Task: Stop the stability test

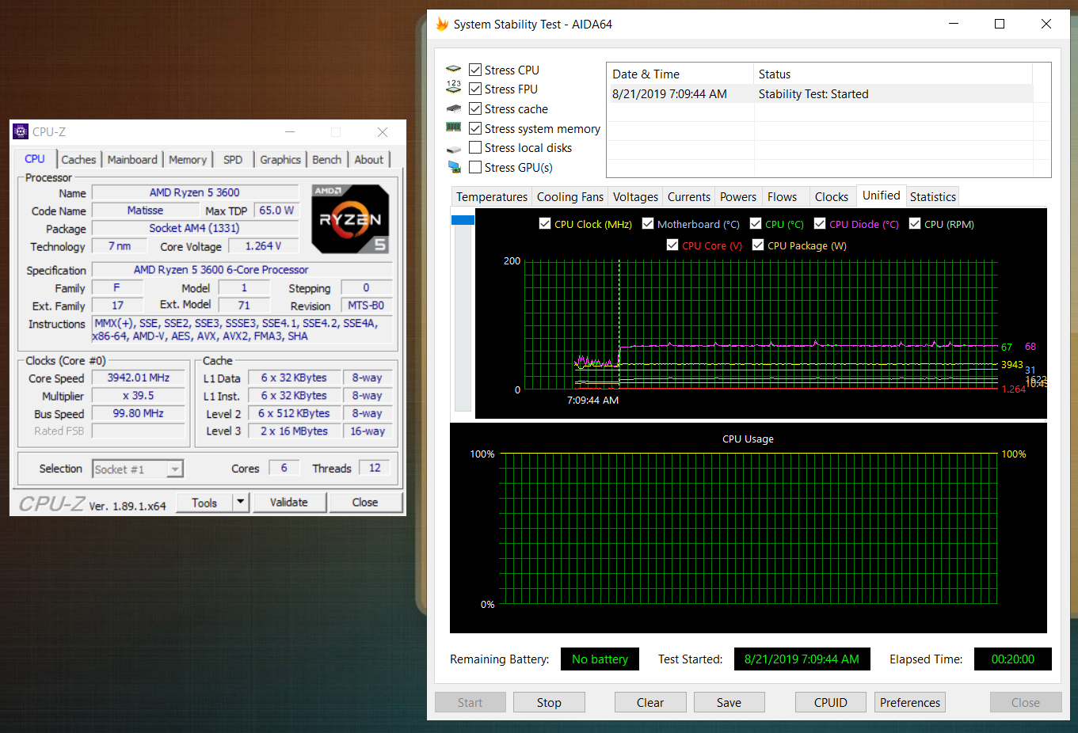Action: pyautogui.click(x=549, y=702)
